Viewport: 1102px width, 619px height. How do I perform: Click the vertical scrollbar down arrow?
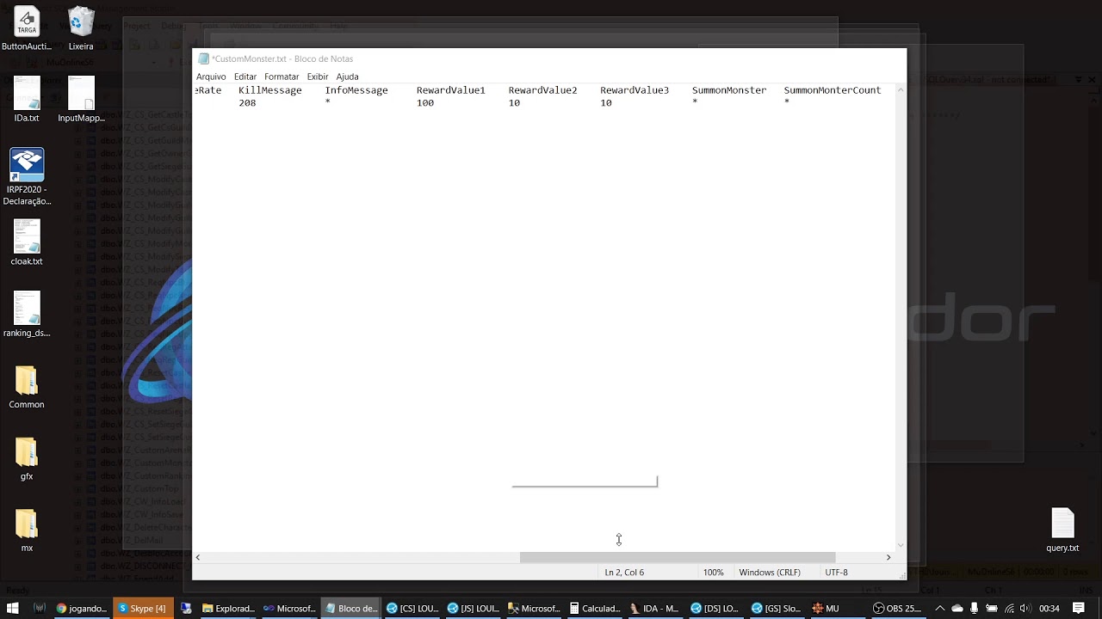pos(901,544)
